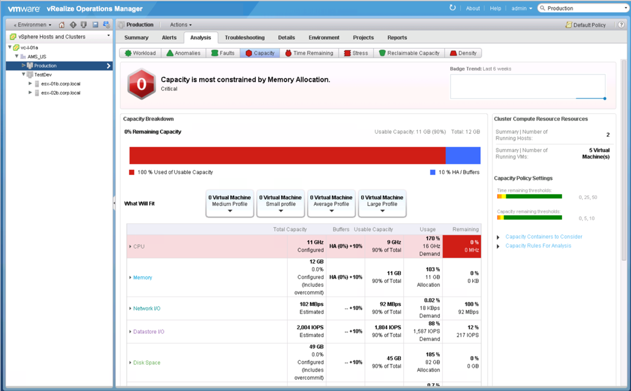The image size is (631, 391).
Task: Click the refresh icon in top header
Action: coord(453,8)
